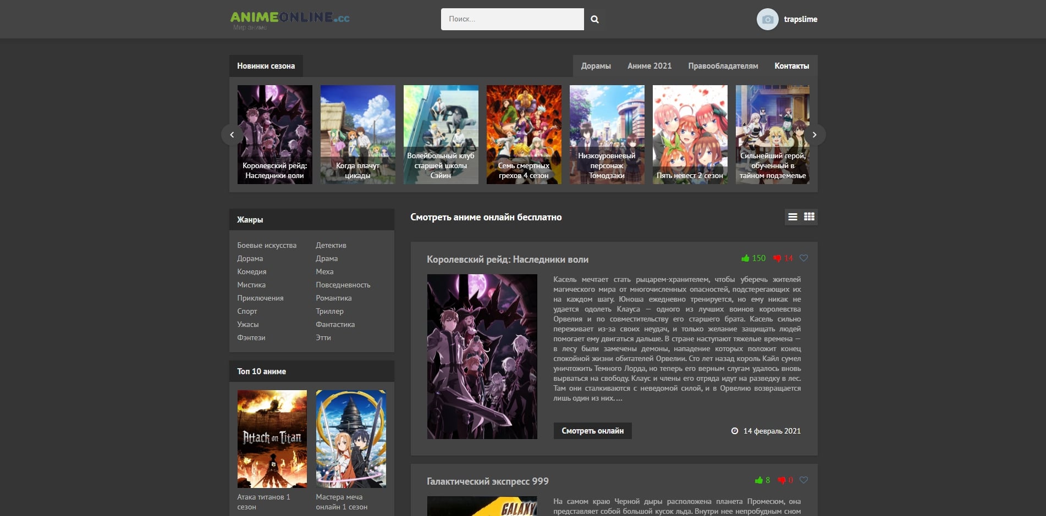Image resolution: width=1046 pixels, height=516 pixels.
Task: Select the Новинки сезона tab
Action: (266, 66)
